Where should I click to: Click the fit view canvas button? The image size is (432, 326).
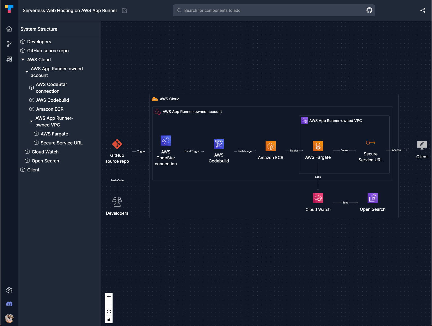click(x=109, y=312)
